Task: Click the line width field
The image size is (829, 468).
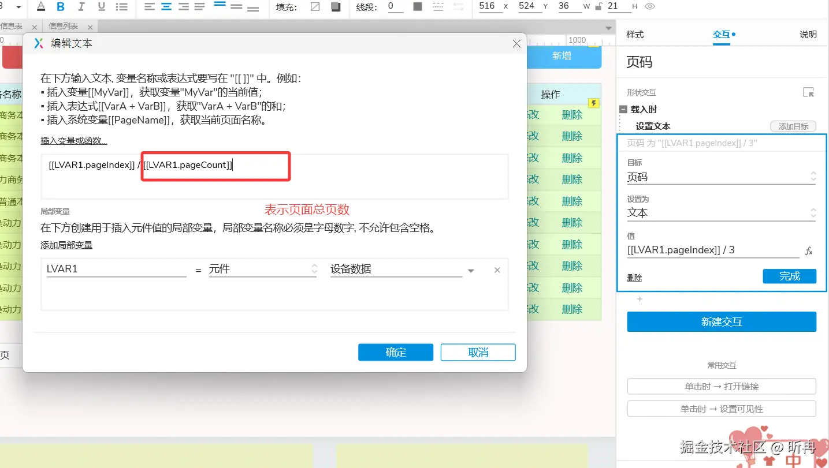Action: coord(395,6)
